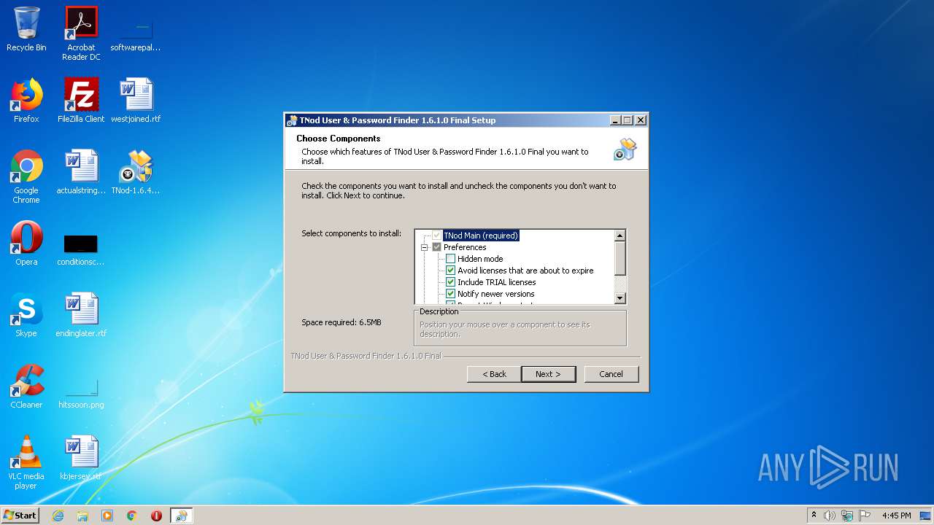Click the 'Space required: 6.5MB' text
This screenshot has height=525, width=934.
[x=341, y=322]
